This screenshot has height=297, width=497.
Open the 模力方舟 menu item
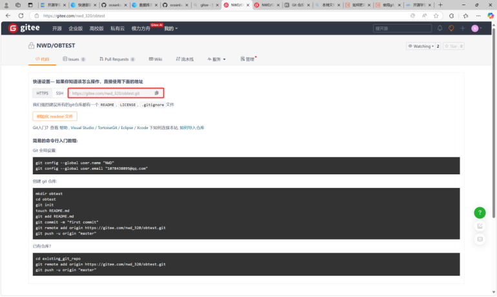(141, 28)
